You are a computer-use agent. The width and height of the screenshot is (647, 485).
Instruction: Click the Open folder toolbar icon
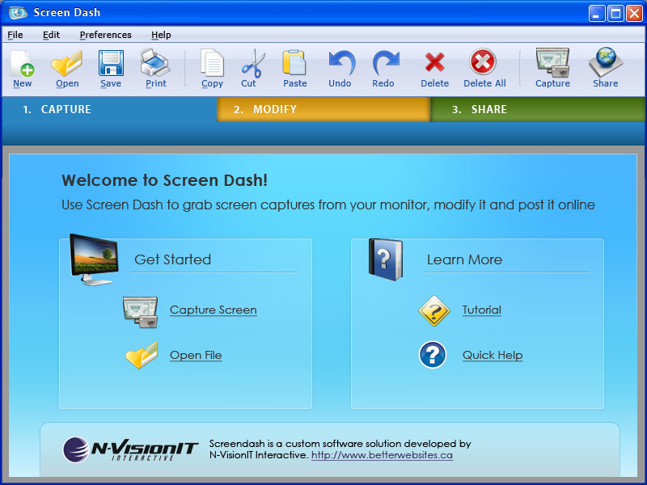point(67,64)
